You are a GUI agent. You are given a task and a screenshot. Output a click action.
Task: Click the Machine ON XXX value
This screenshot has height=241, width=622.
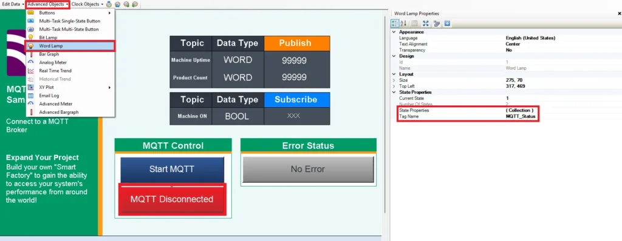click(293, 116)
